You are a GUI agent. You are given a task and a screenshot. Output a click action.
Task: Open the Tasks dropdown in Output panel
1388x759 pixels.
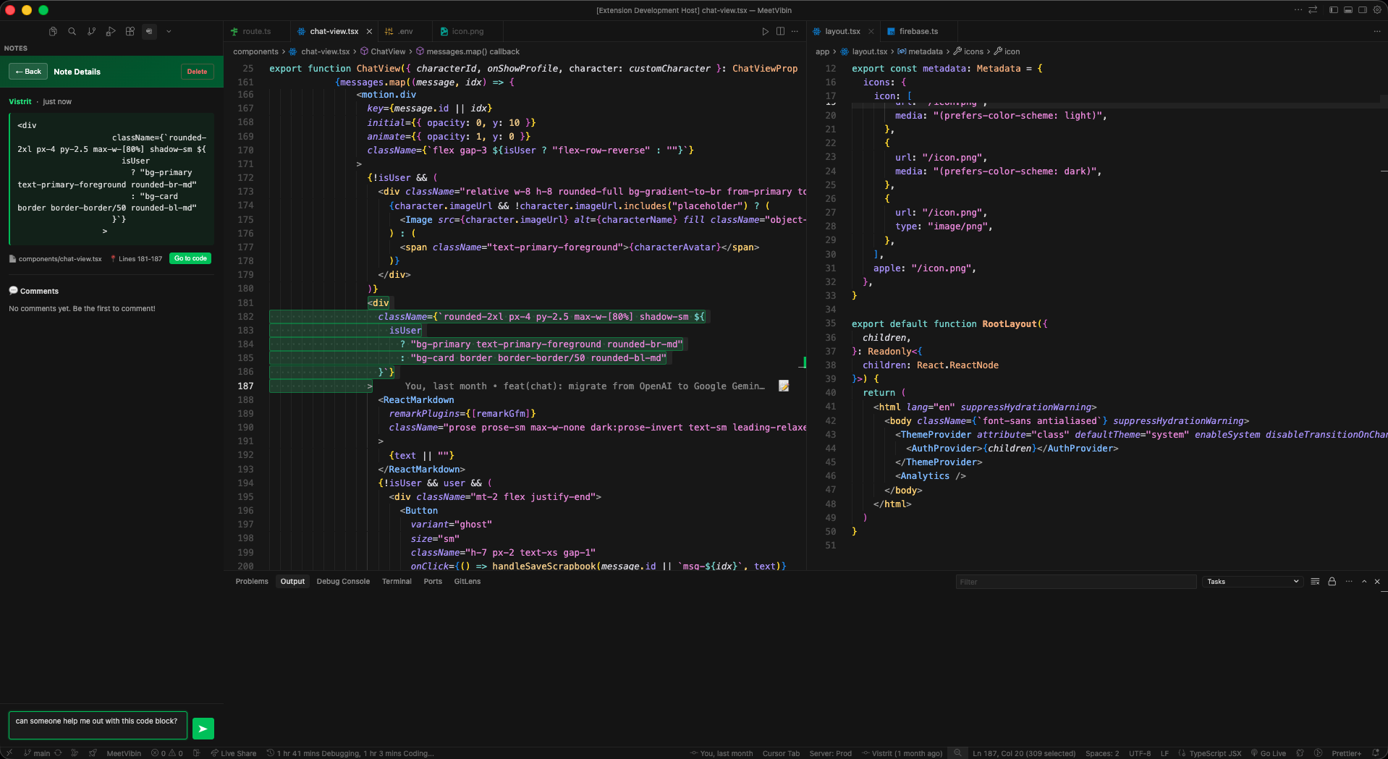1252,581
